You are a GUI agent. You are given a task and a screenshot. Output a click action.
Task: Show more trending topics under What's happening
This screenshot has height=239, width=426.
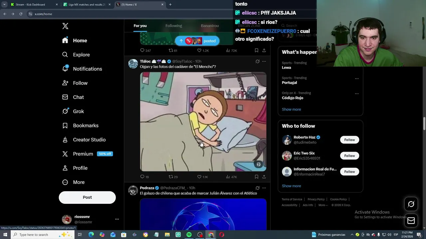point(291,109)
